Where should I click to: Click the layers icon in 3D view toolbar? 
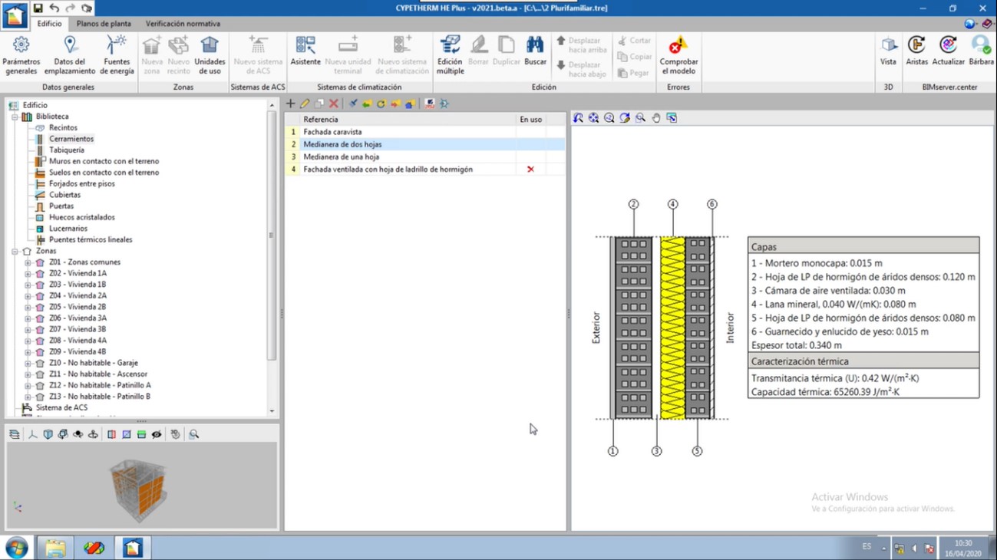point(15,434)
